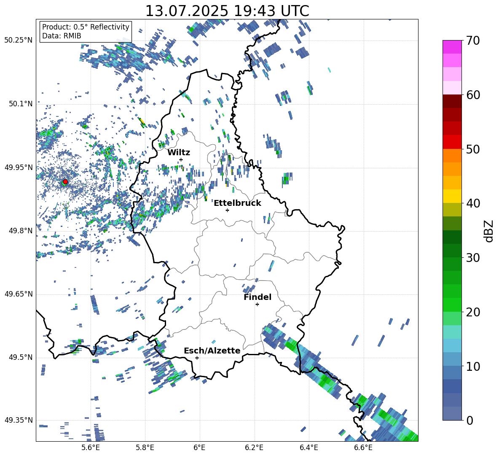Click the Findel location label
This screenshot has height=456, width=499.
(258, 297)
